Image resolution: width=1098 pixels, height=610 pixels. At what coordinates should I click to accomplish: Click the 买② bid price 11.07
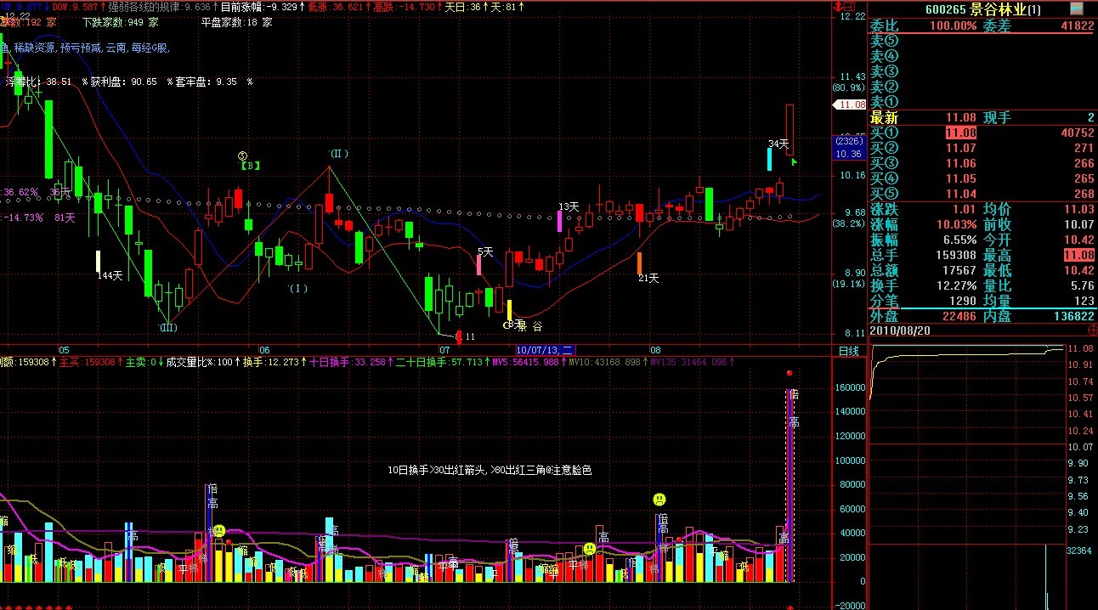[961, 148]
